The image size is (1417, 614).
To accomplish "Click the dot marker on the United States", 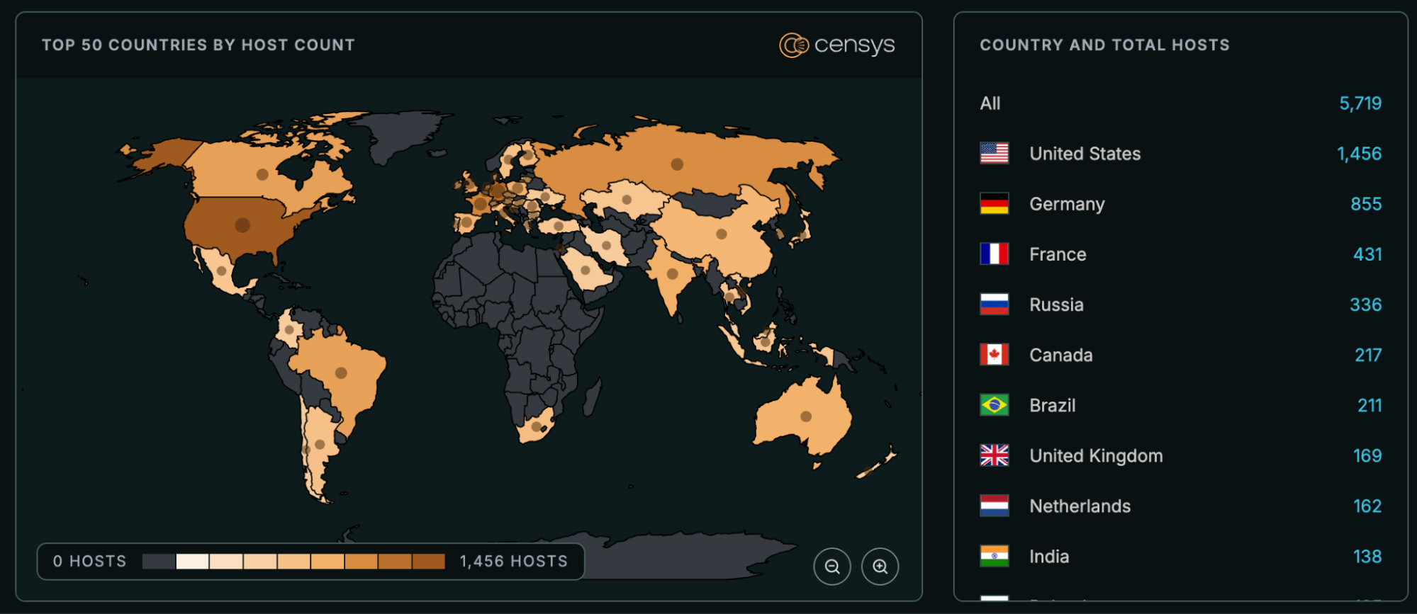I will coord(242,225).
